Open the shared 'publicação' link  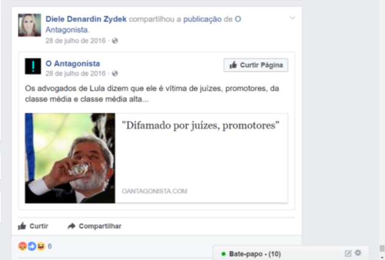(202, 19)
